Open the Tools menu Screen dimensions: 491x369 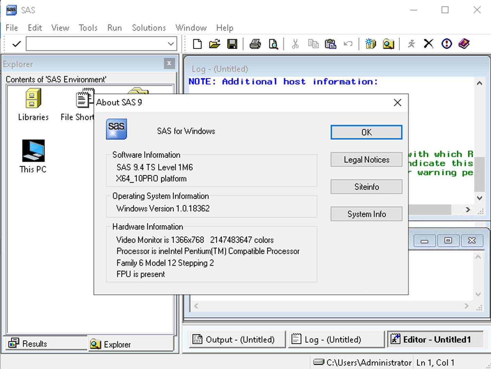point(88,28)
